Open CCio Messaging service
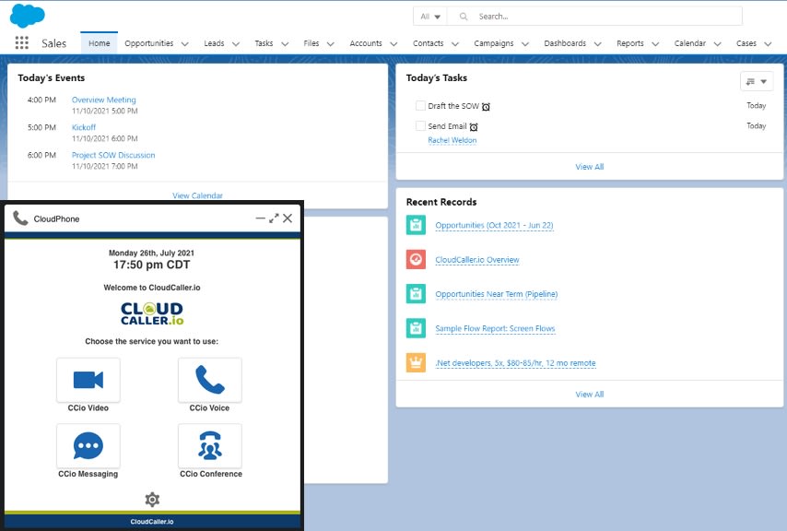 [x=88, y=445]
